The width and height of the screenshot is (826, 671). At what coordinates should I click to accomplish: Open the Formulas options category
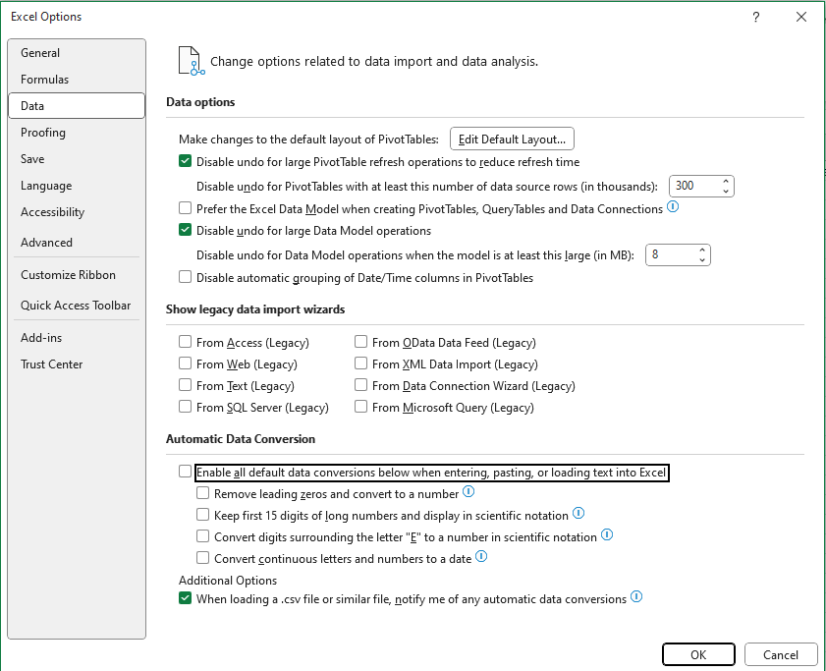45,80
